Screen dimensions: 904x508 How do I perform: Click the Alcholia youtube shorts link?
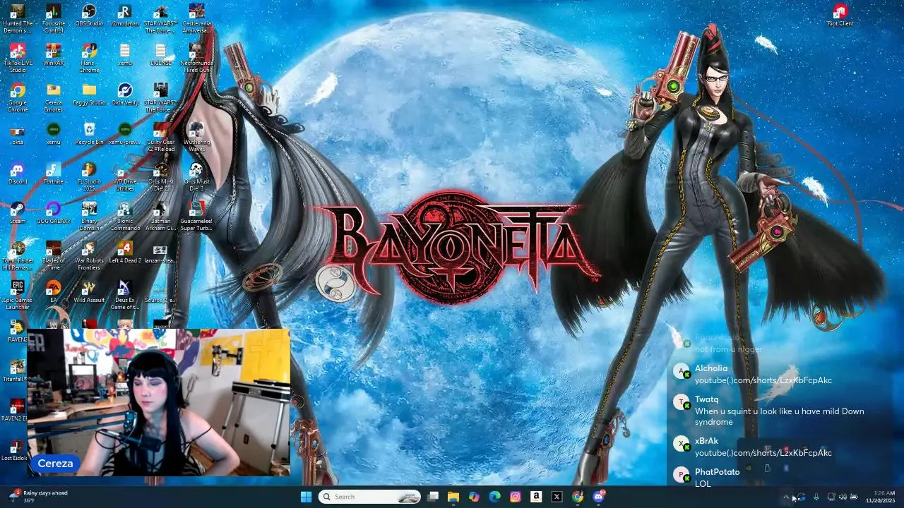pyautogui.click(x=763, y=380)
